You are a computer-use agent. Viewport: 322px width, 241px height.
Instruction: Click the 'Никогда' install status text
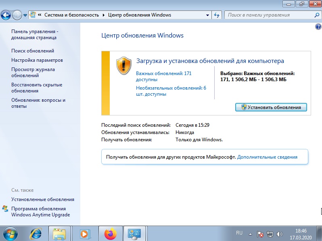click(x=185, y=132)
